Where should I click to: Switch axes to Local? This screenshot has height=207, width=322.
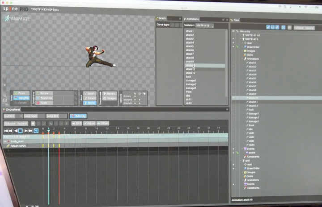tap(90, 93)
